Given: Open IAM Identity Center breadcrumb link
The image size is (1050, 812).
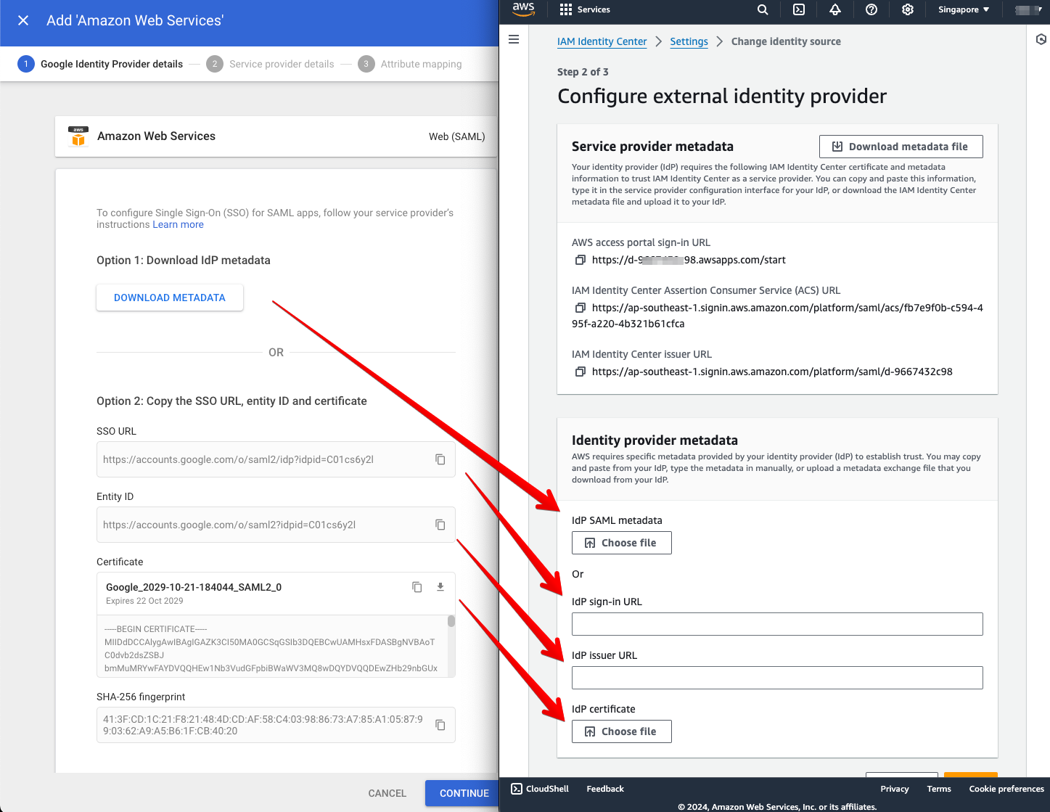Looking at the screenshot, I should pyautogui.click(x=602, y=41).
